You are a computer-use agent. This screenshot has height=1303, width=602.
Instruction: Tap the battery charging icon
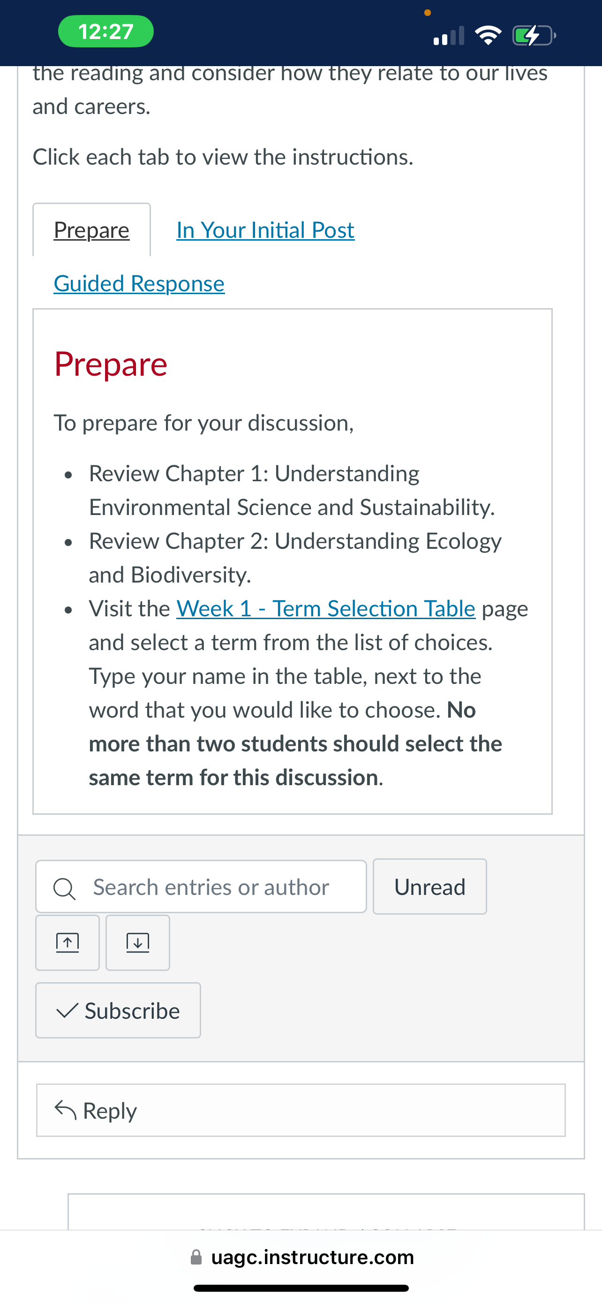pos(534,36)
